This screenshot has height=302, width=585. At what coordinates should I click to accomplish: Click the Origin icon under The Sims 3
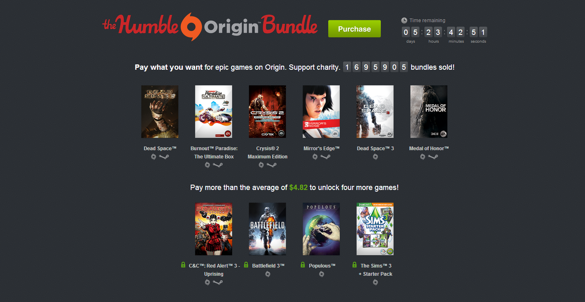coord(375,282)
